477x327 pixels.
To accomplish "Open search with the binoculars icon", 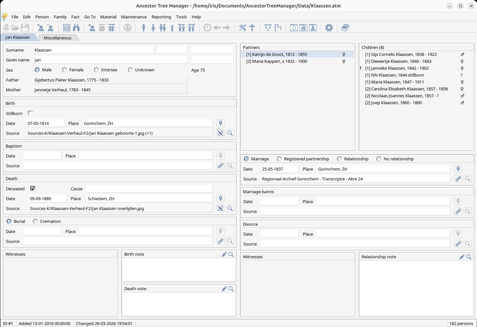I will (76, 28).
